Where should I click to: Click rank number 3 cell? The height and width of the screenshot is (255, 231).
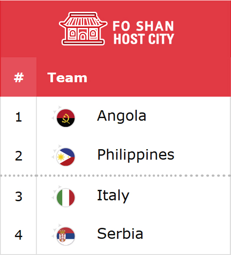(18, 196)
